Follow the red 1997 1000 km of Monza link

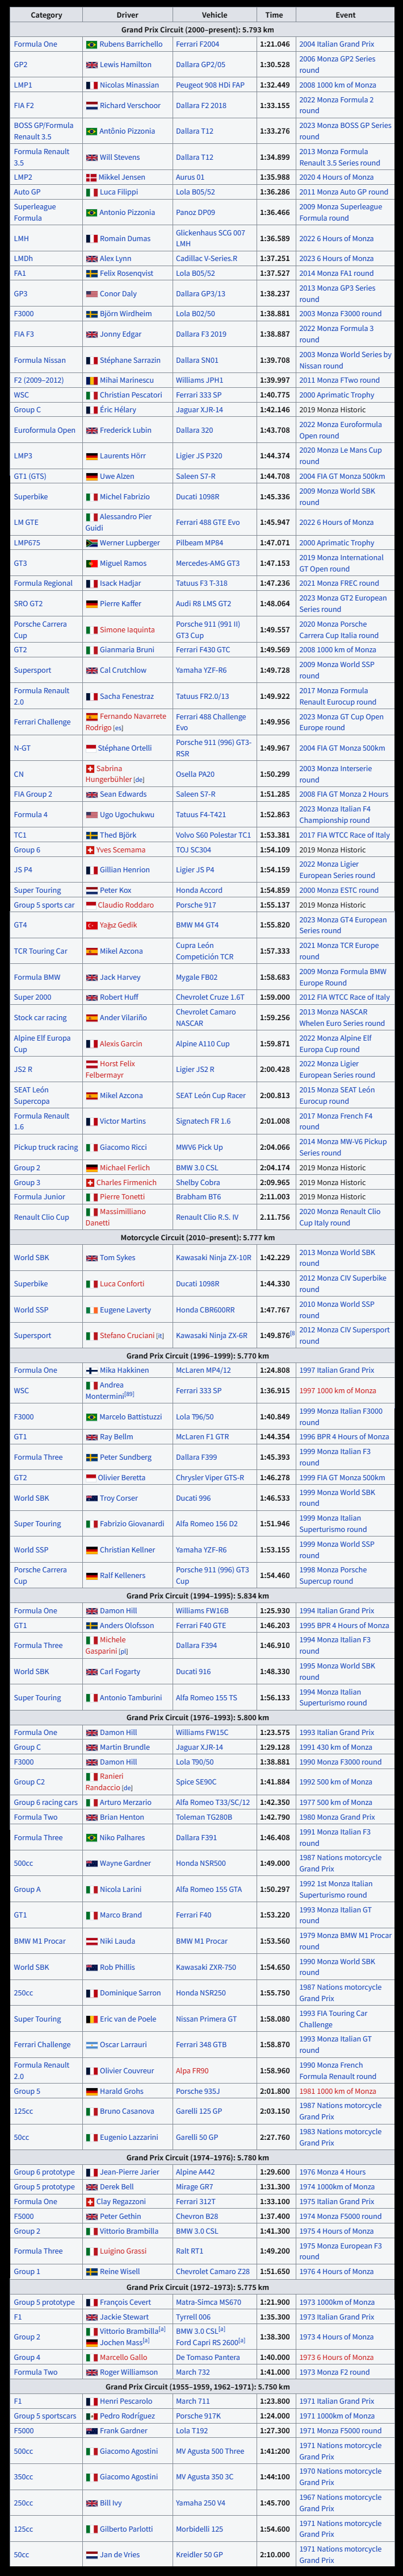point(338,1390)
